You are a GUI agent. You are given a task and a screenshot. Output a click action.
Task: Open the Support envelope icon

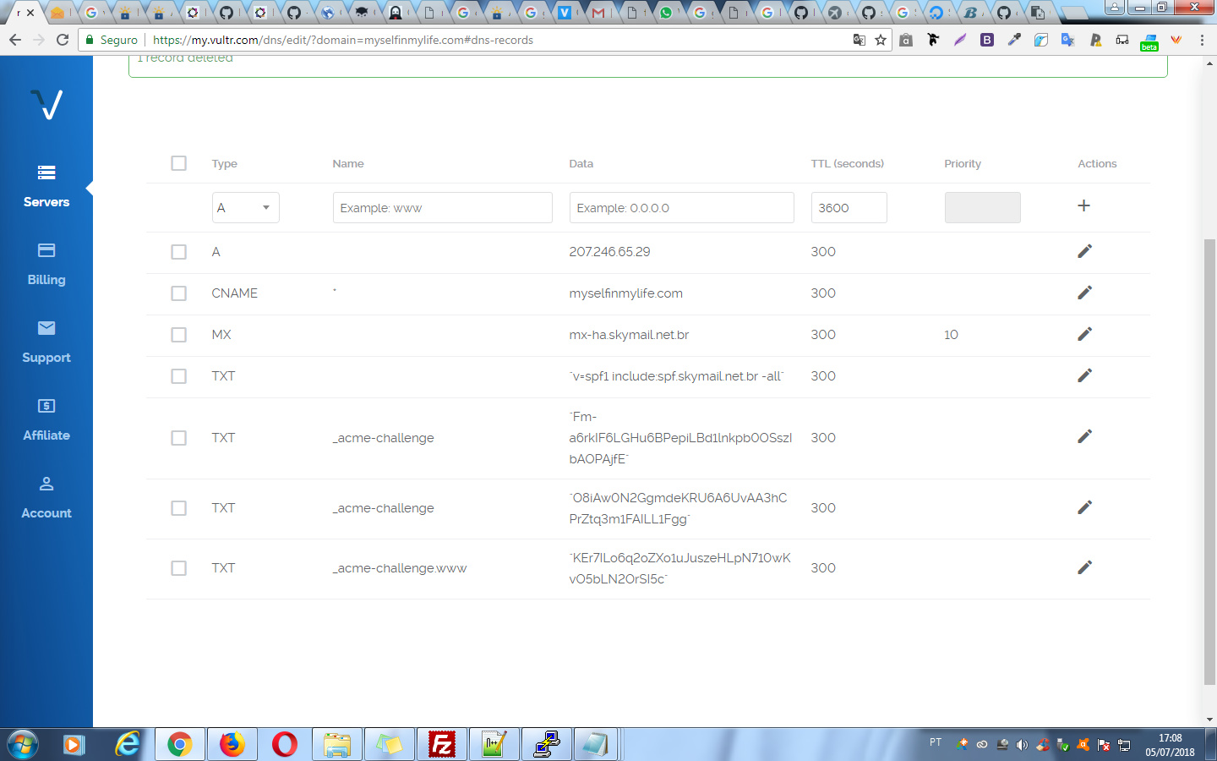(x=46, y=328)
